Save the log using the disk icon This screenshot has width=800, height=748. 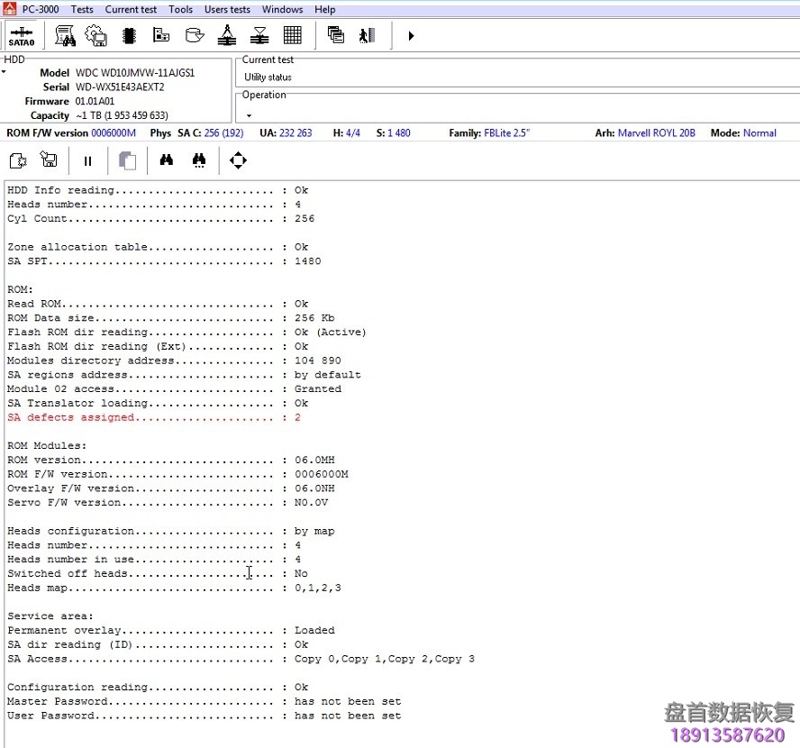click(x=49, y=160)
